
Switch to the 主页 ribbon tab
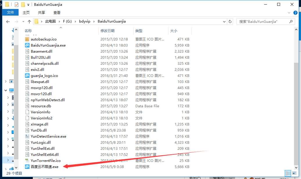(26, 13)
